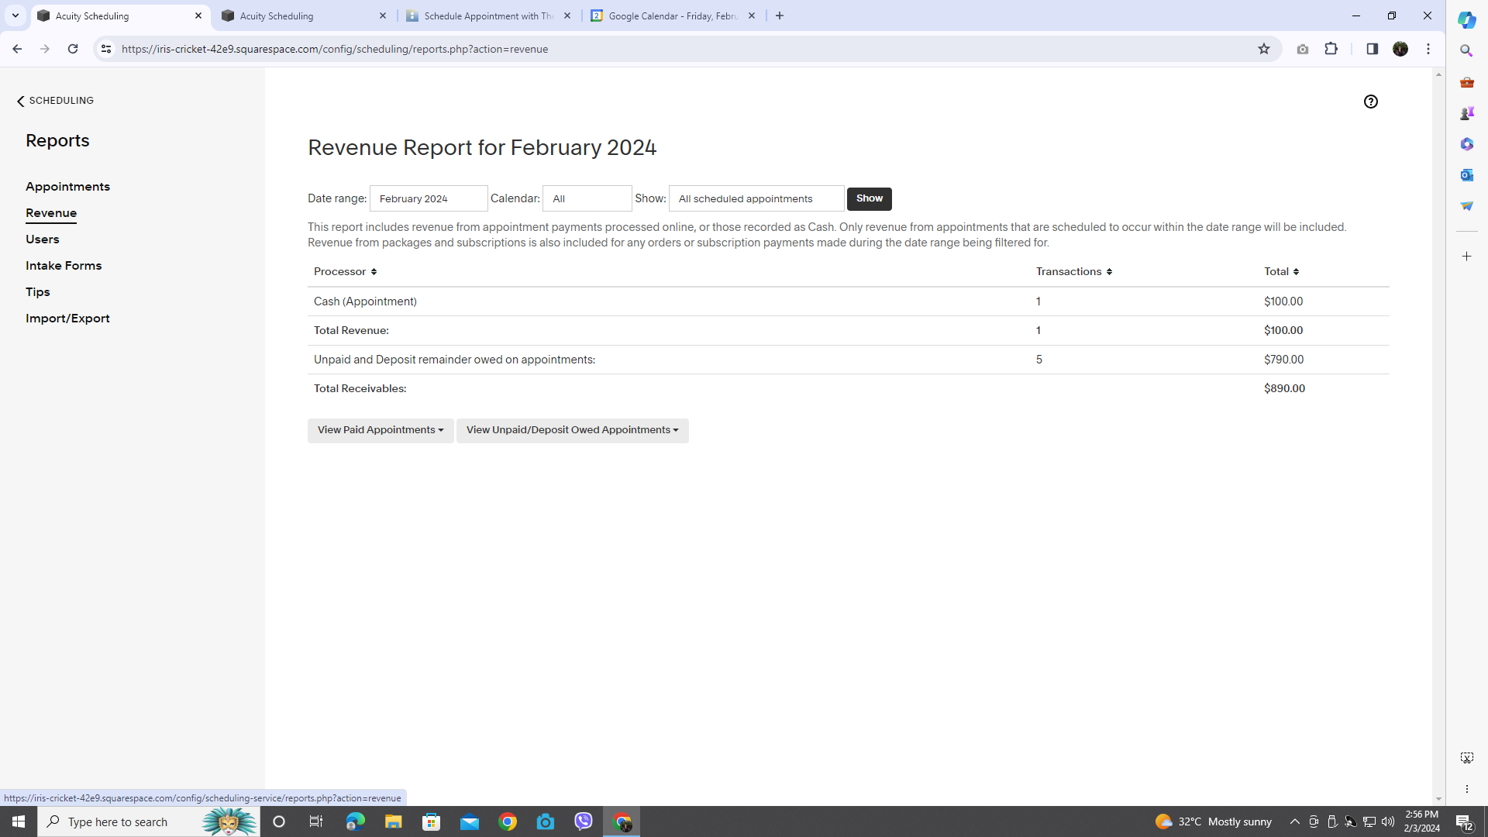1488x837 pixels.
Task: Go back to Scheduling link
Action: (x=55, y=101)
